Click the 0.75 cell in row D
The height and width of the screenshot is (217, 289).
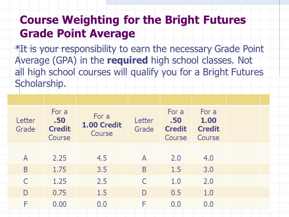[59, 193]
